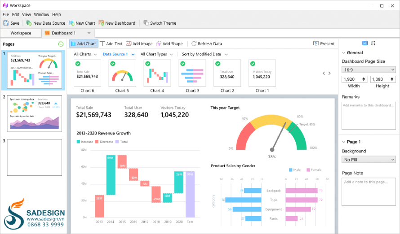Screen dimensions: 400x234
Task: Toggle the check mark on Chart 4
Action: 148,64
